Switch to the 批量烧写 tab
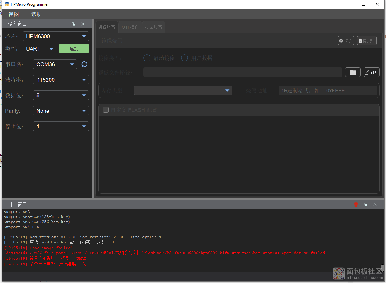The width and height of the screenshot is (386, 283). tap(153, 27)
